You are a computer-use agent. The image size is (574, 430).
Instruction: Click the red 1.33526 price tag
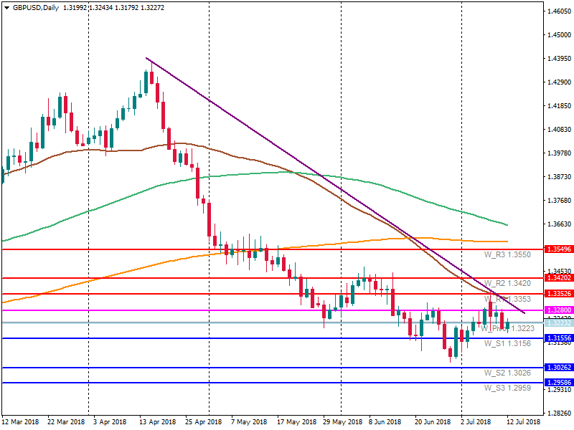tap(558, 294)
